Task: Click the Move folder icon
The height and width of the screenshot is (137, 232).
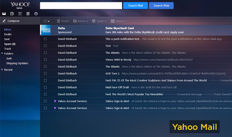Action: (x=75, y=21)
